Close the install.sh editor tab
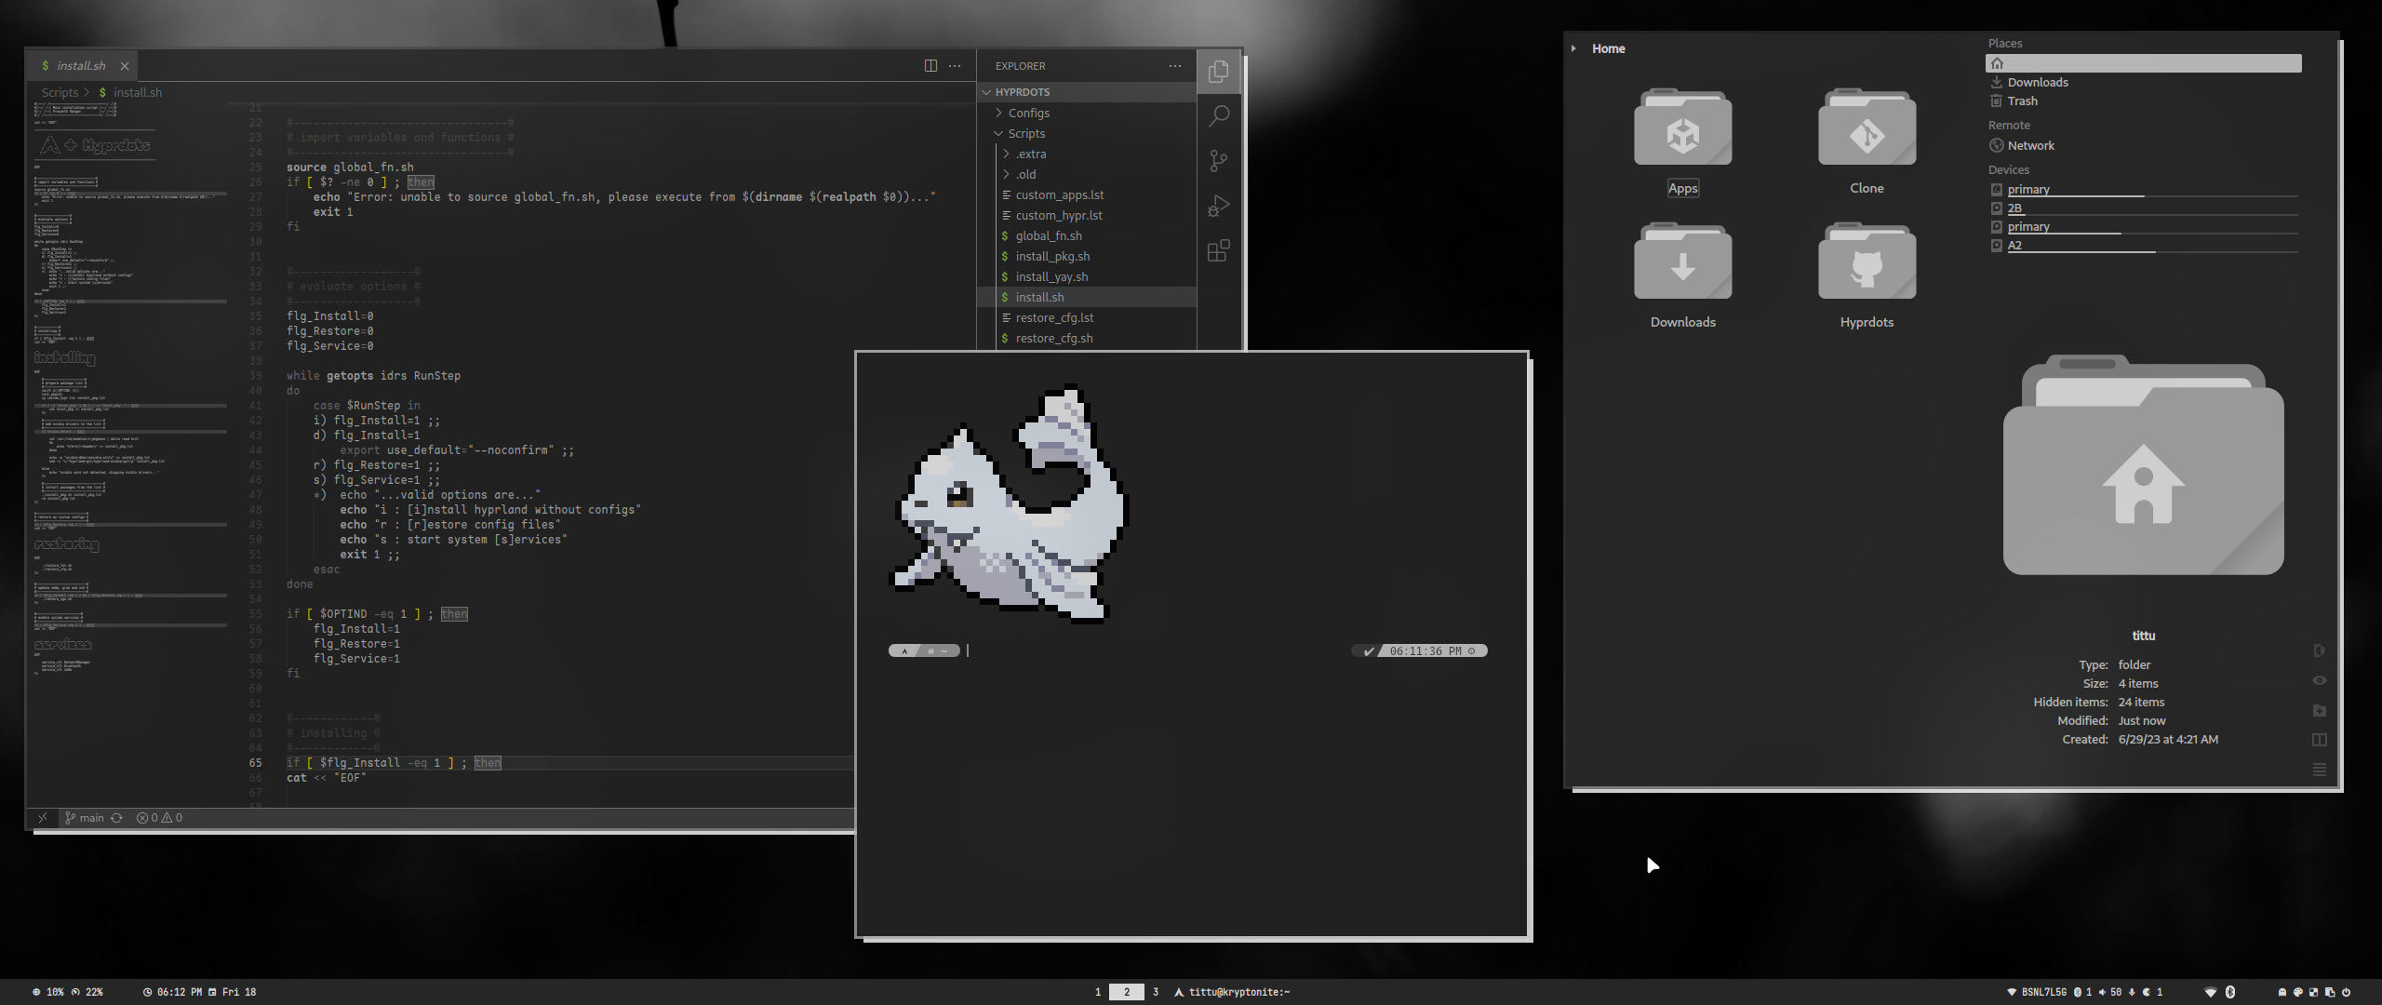Image resolution: width=2382 pixels, height=1005 pixels. (x=125, y=66)
